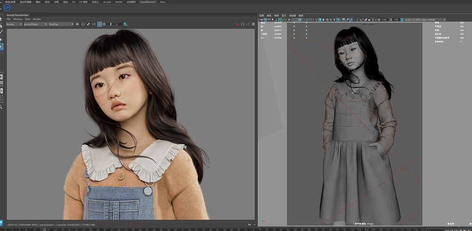Click the snapshot store icon in RenderView
Screen dimensions: 472x231
pyautogui.click(x=83, y=24)
